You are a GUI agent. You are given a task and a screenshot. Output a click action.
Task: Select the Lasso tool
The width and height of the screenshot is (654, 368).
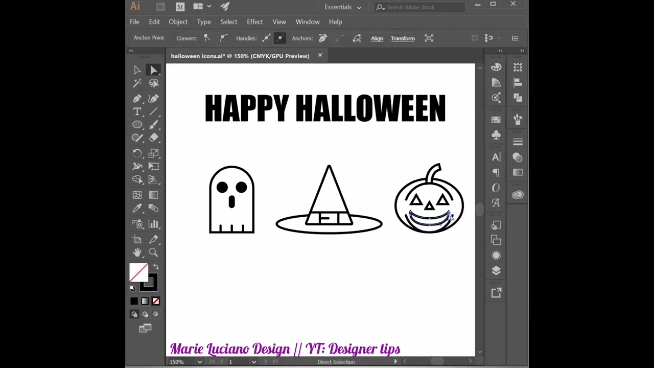point(153,83)
